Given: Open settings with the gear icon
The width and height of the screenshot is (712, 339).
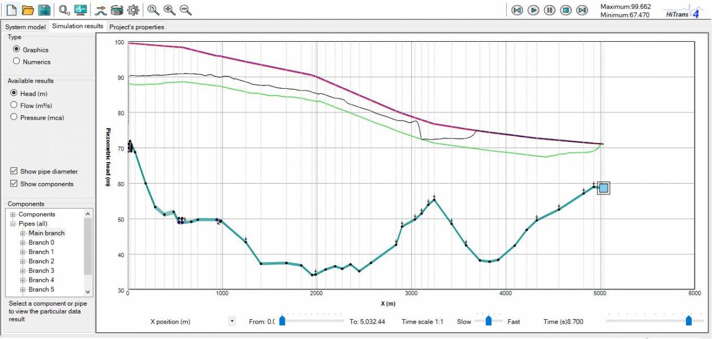Looking at the screenshot, I should [133, 10].
